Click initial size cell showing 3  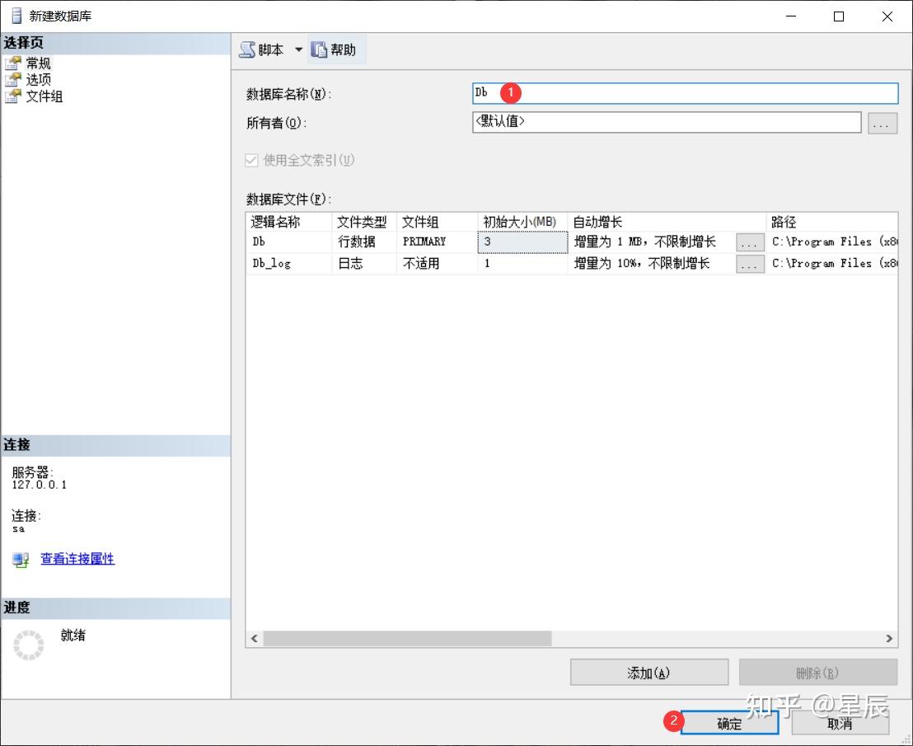522,242
